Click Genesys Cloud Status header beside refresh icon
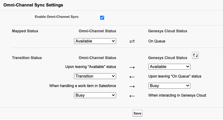The image size is (223, 120). tap(168, 58)
